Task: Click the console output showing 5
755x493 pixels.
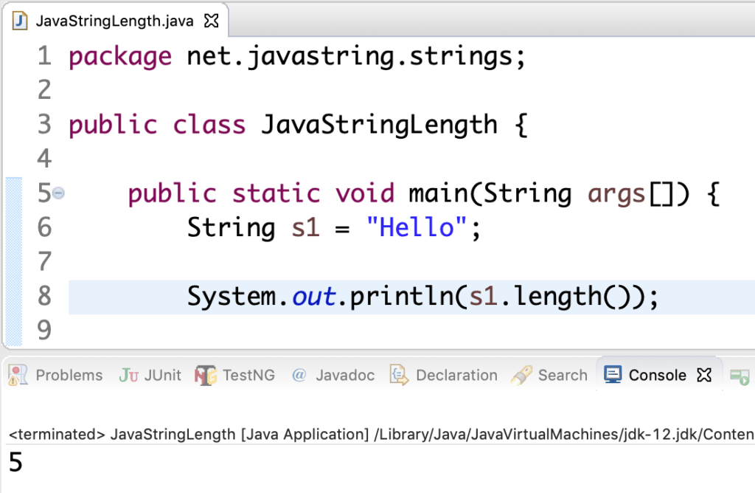Action: 17,463
